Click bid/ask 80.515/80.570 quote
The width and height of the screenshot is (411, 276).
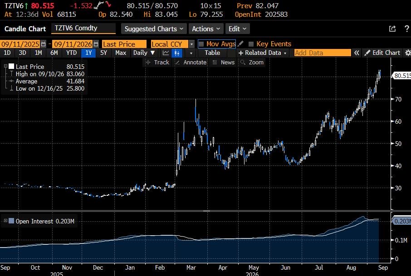[152, 5]
